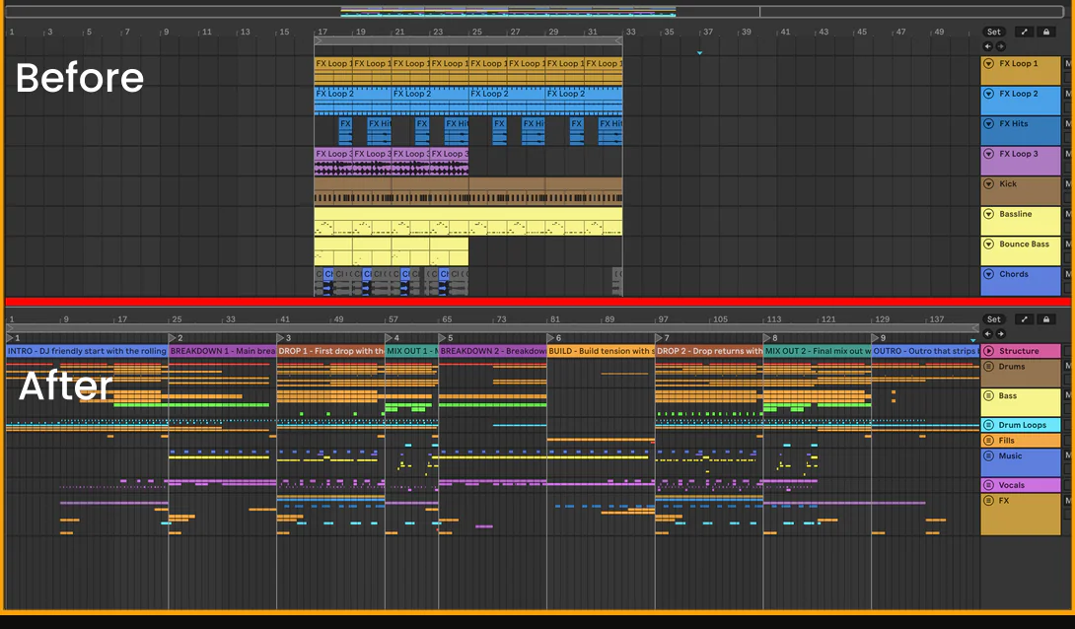
Task: Select the MIX OUT 1 clip
Action: tap(412, 351)
